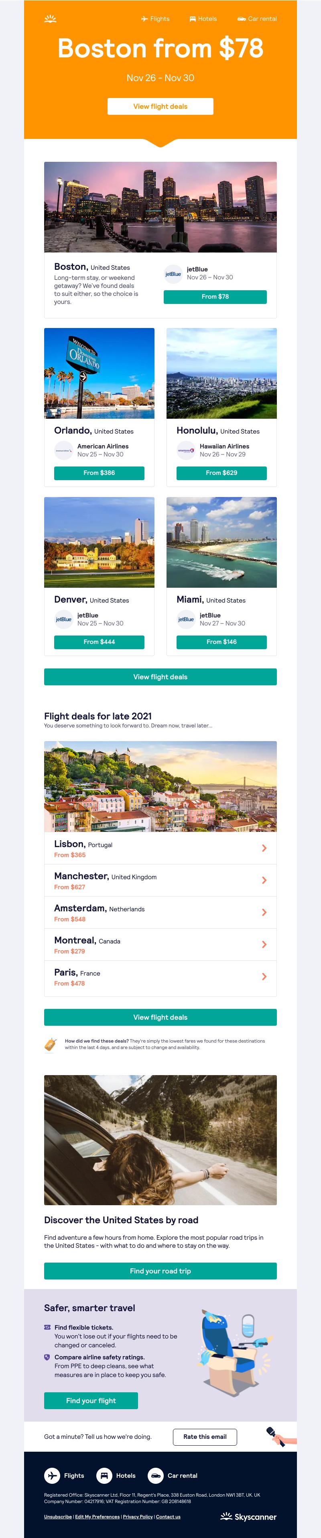The height and width of the screenshot is (1538, 321).
Task: Click the Unsubscribe link in footer
Action: [58, 1516]
